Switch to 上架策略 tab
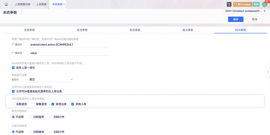Screen dimensions: 270x135 [x=41, y=4]
